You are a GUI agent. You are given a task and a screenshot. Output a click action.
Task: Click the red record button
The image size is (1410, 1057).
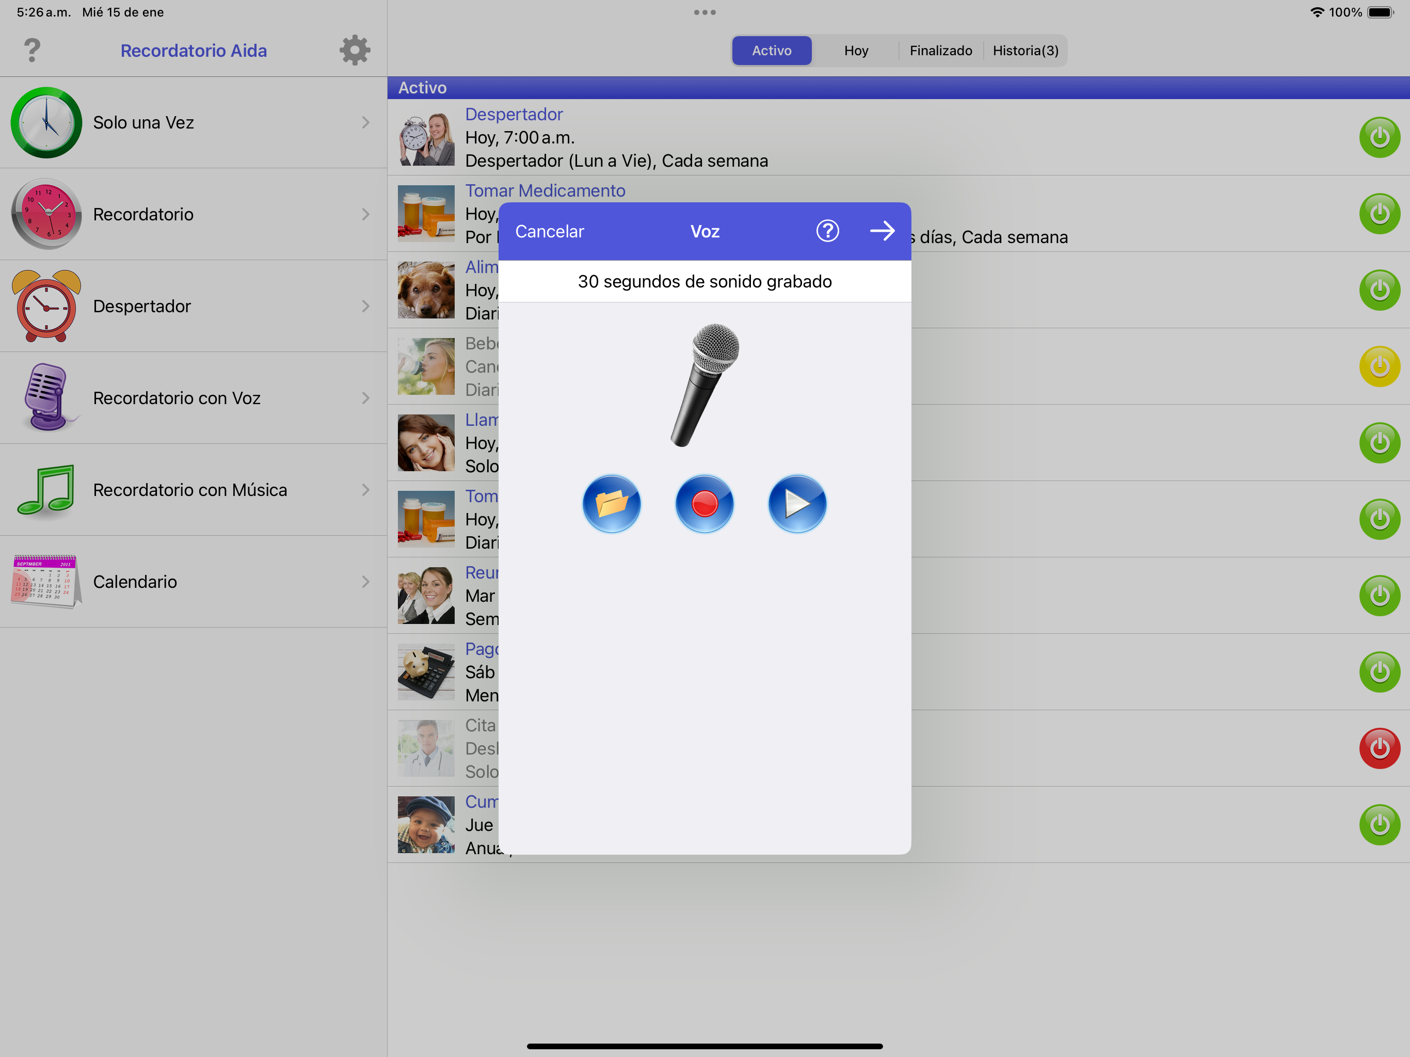pos(704,504)
